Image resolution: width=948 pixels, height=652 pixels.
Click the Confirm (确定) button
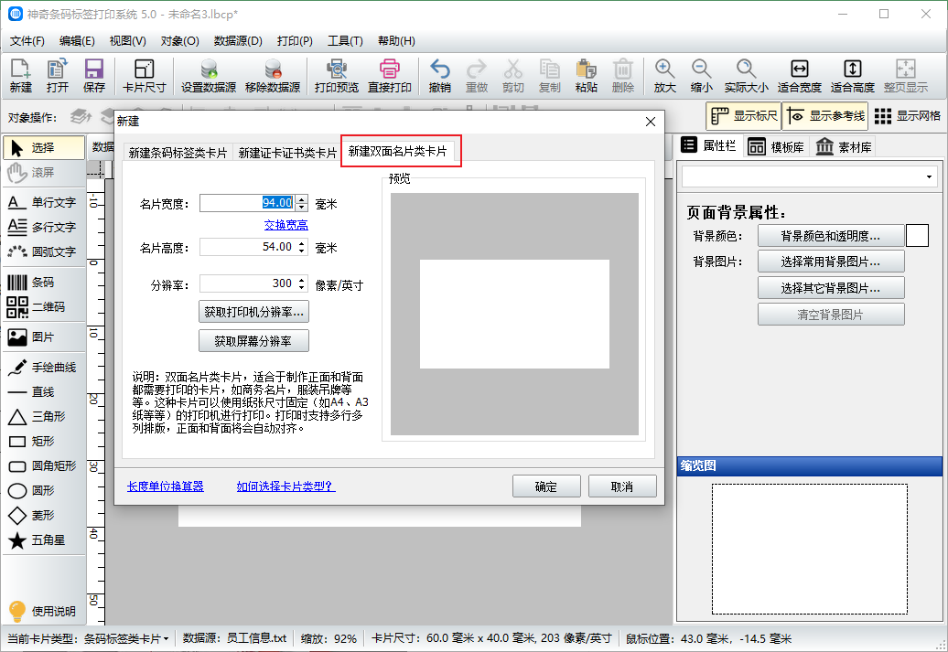coord(546,486)
